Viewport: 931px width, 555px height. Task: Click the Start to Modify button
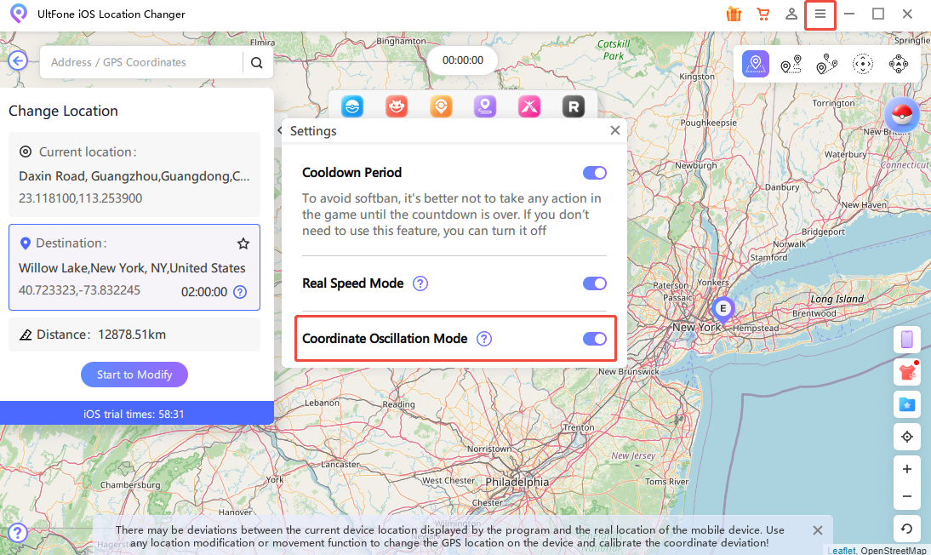pyautogui.click(x=134, y=375)
